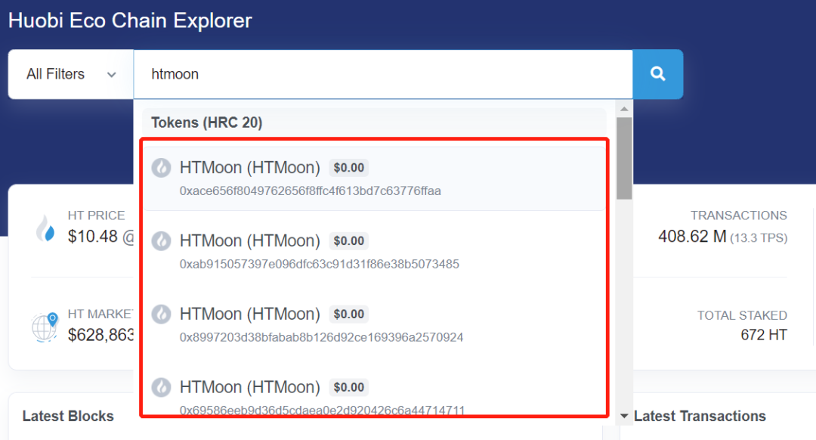Click $0.00 price badge of third HTMoon result
The width and height of the screenshot is (816, 440).
pos(348,314)
